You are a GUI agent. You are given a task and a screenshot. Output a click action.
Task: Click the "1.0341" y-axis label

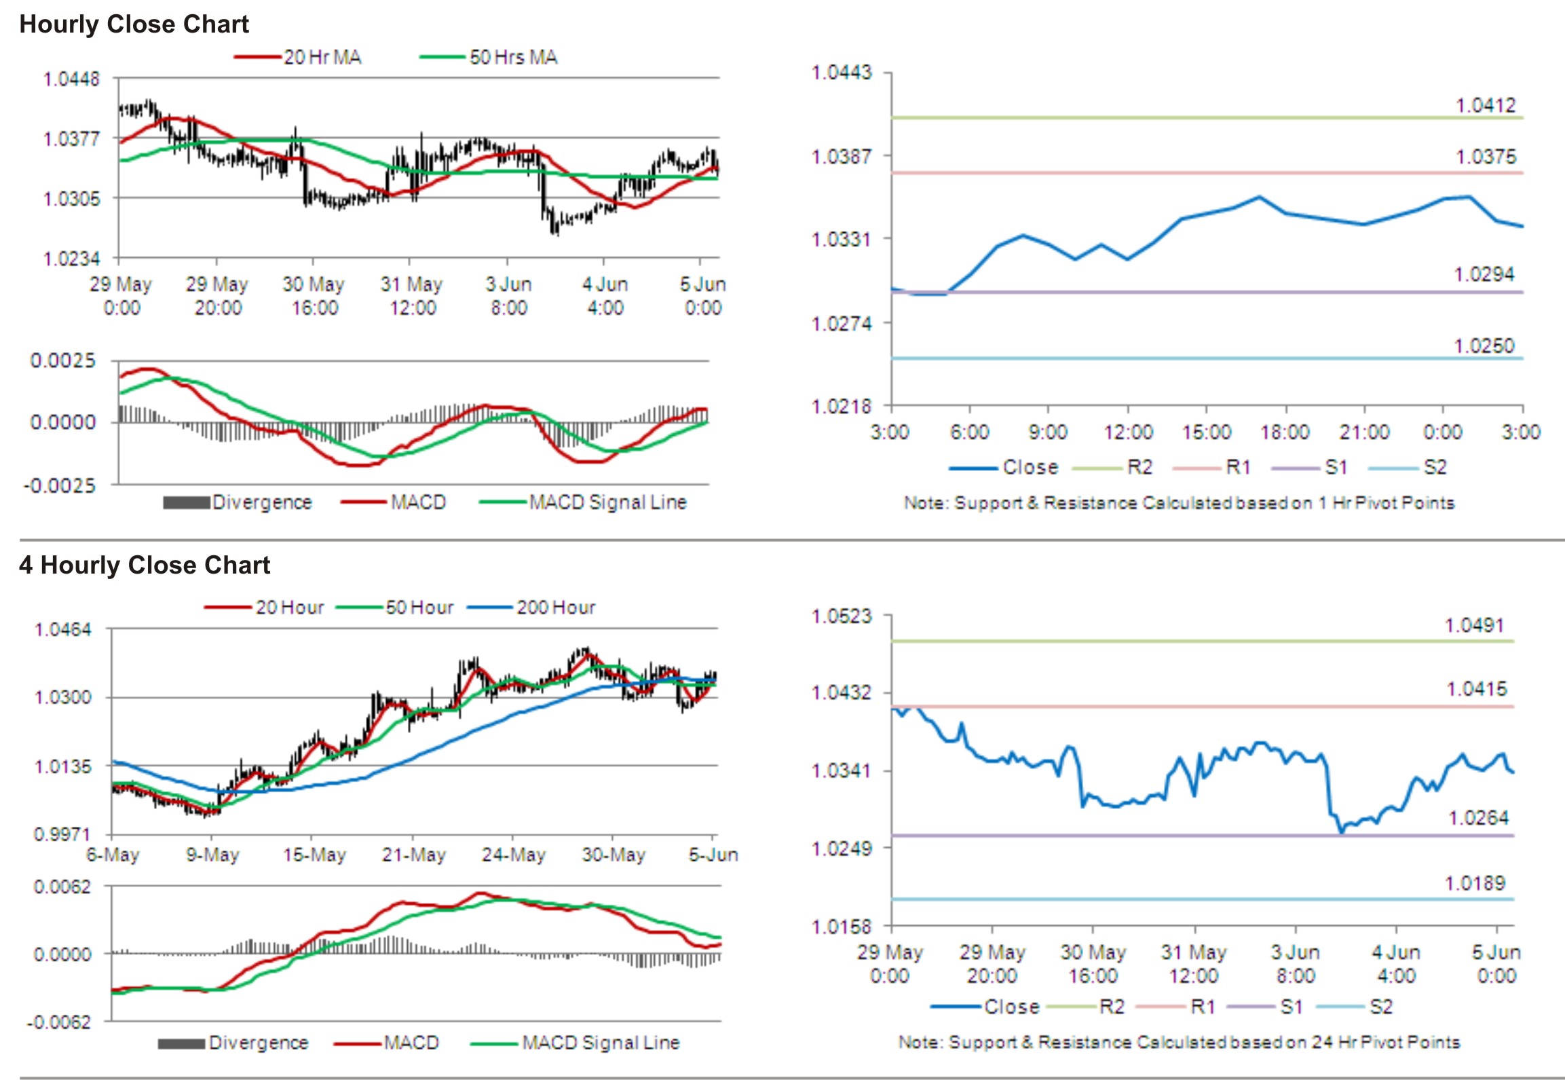click(x=842, y=770)
